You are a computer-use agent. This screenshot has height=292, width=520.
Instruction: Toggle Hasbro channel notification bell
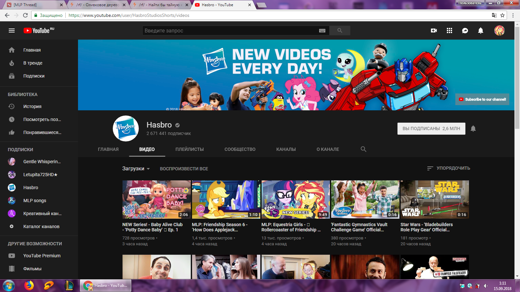click(x=473, y=128)
